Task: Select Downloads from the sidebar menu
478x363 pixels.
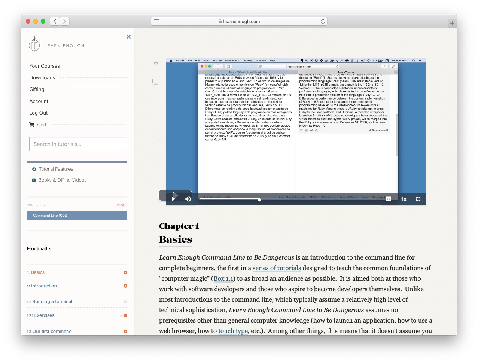Action: pos(42,77)
